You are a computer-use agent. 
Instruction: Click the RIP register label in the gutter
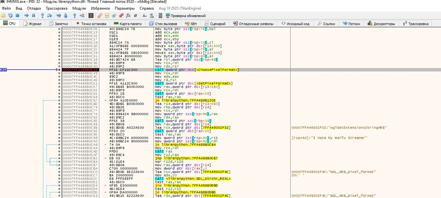pyautogui.click(x=3, y=70)
